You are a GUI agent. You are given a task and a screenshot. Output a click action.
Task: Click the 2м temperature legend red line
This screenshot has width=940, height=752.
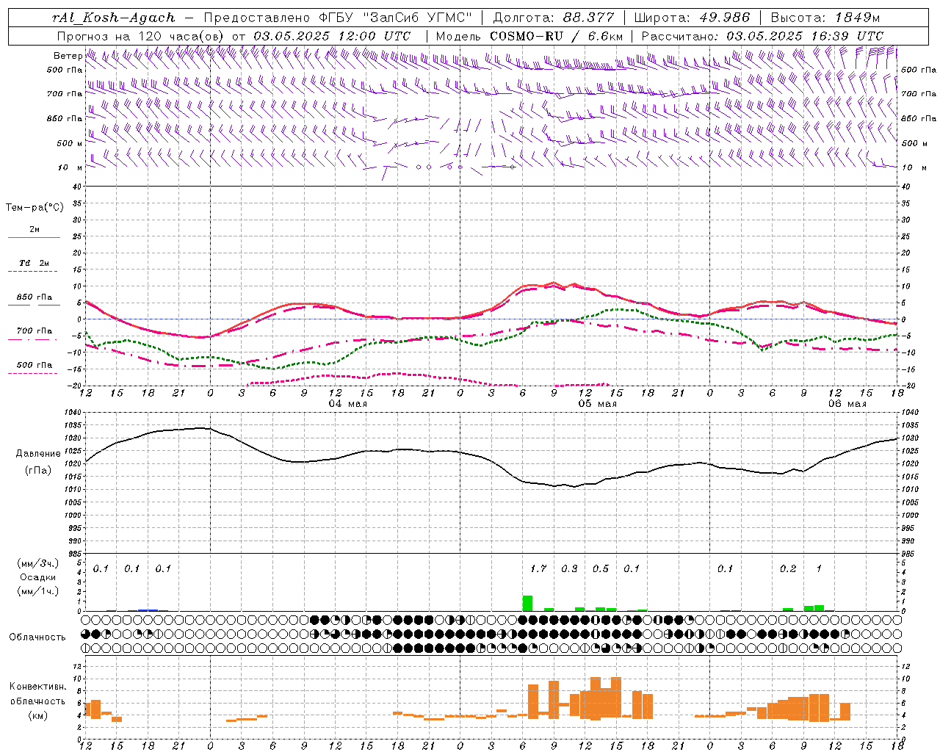coord(34,237)
